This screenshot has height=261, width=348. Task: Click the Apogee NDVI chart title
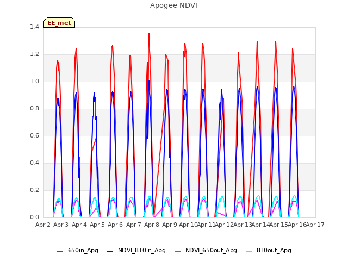coord(173,5)
